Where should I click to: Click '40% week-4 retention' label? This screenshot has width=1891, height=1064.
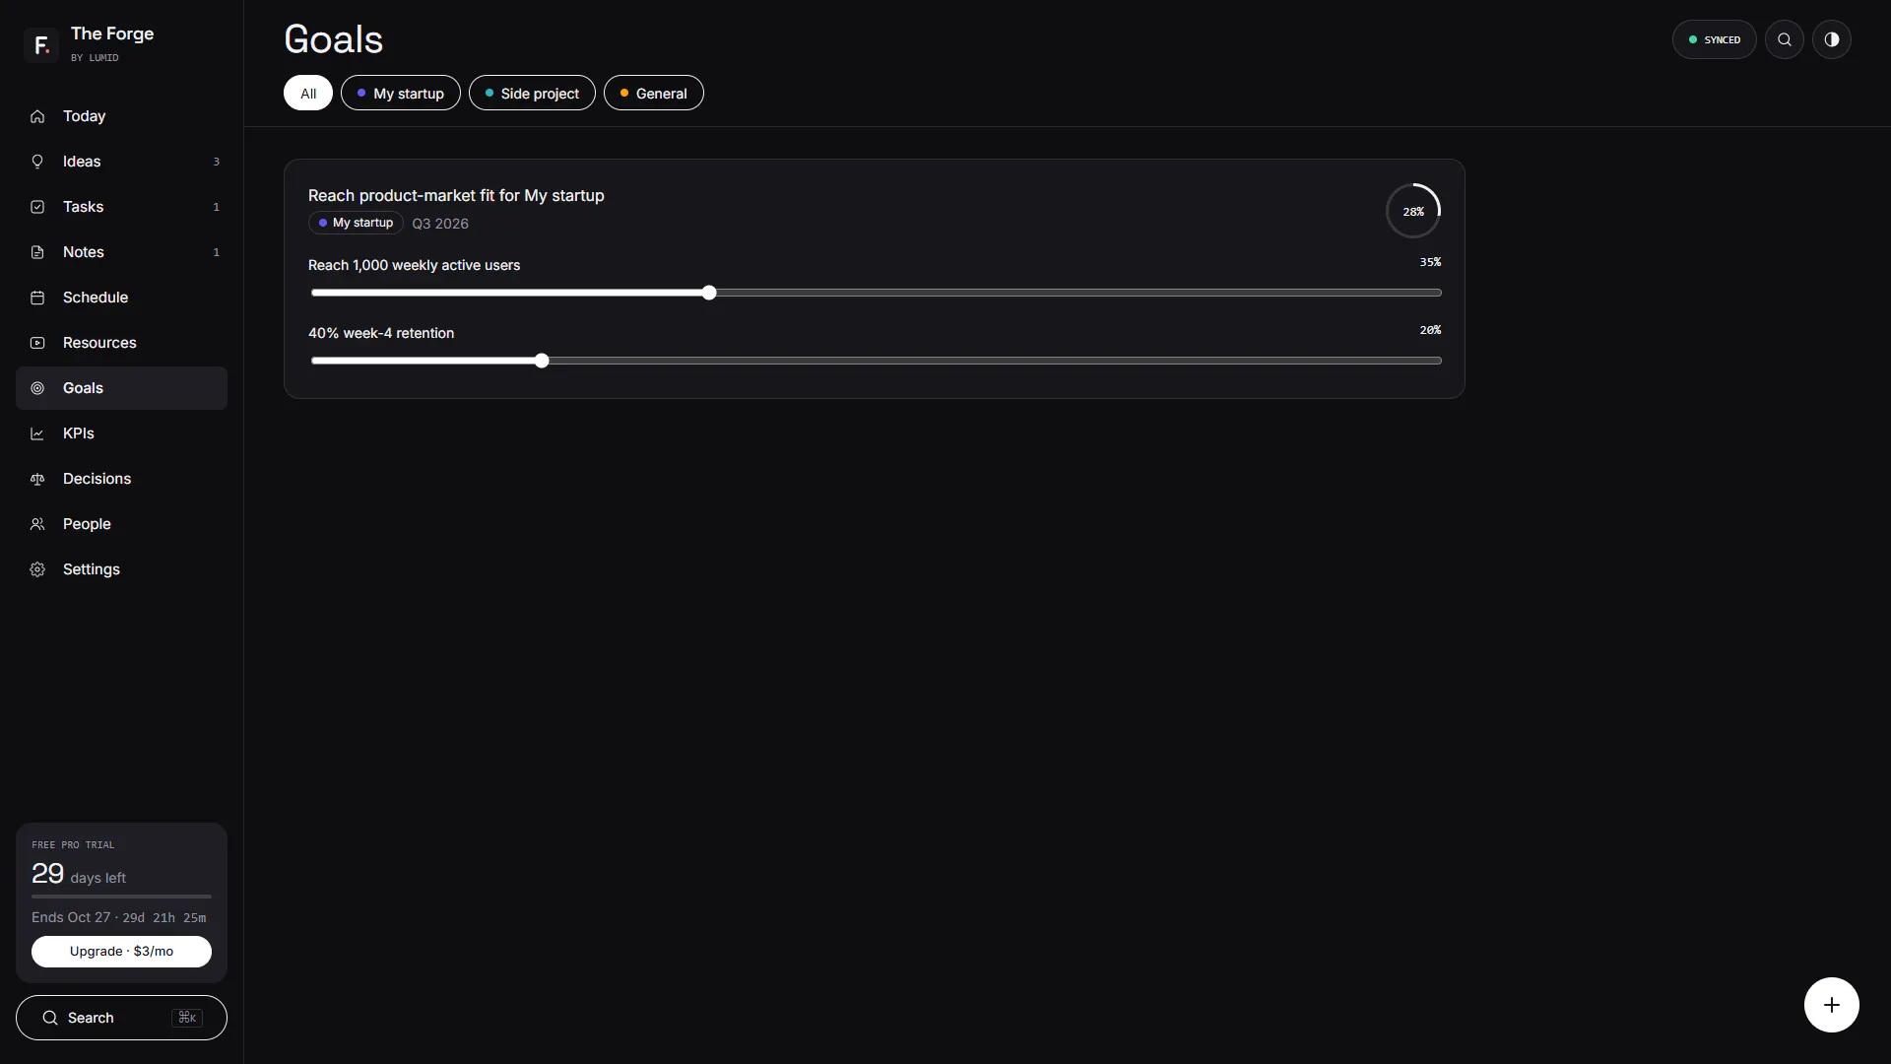[381, 333]
